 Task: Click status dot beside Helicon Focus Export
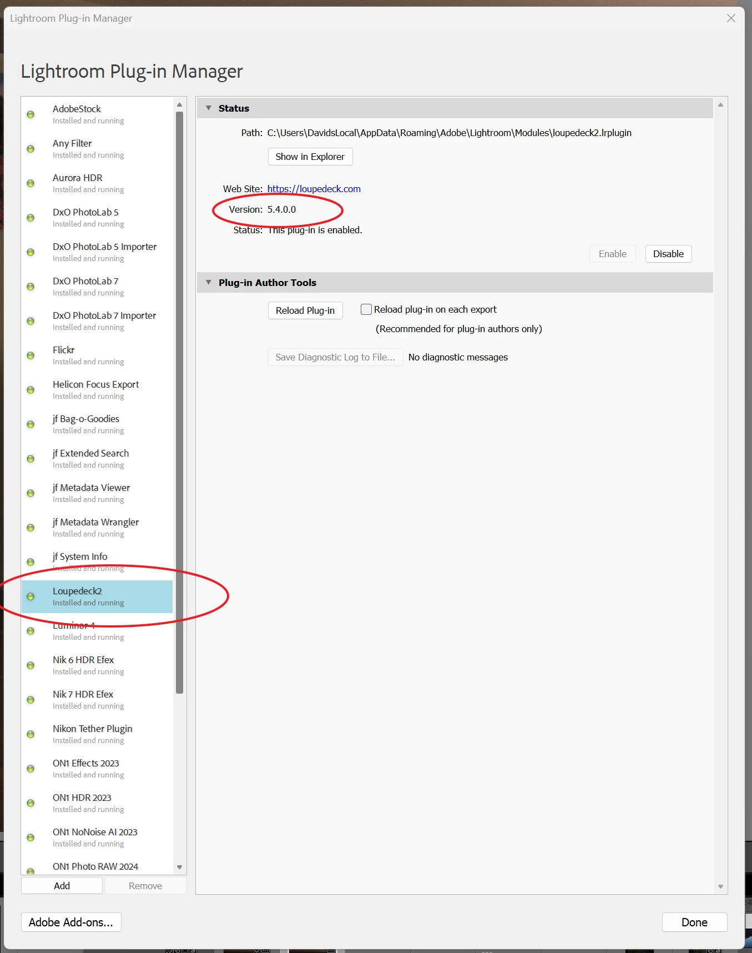pos(31,390)
